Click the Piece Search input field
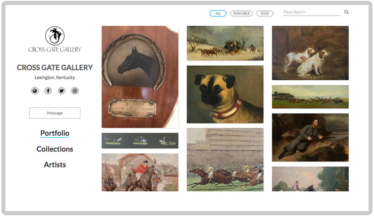Viewport: 374px width, 216px height. tap(311, 12)
